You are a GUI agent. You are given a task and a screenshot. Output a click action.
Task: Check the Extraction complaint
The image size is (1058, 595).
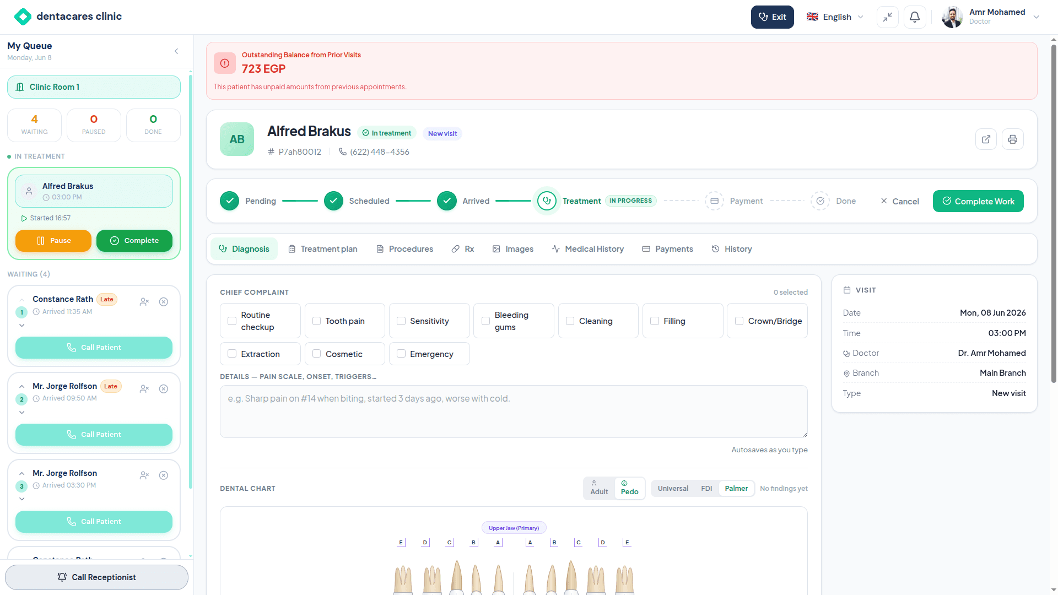(x=232, y=354)
